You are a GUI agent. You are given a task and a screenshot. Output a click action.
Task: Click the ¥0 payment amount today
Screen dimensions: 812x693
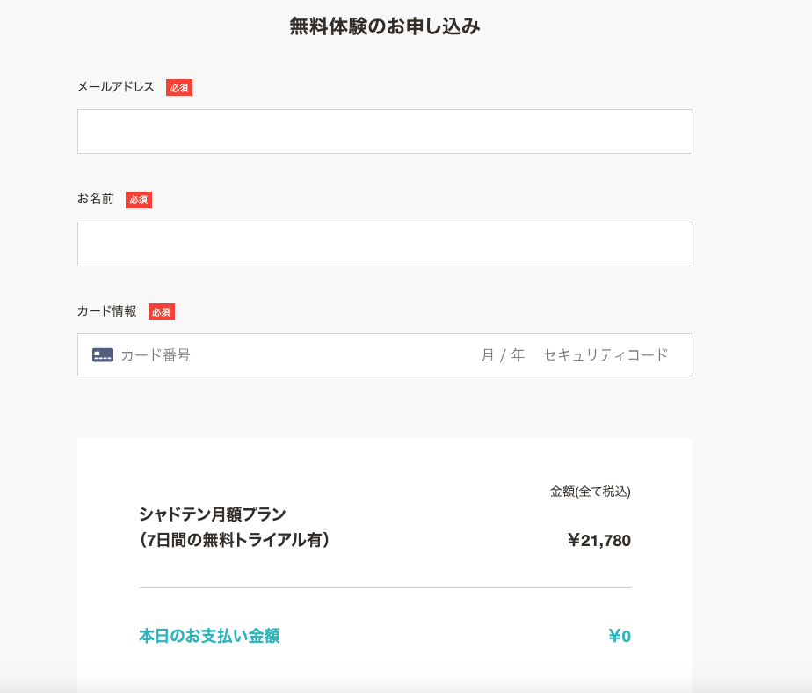pos(620,637)
